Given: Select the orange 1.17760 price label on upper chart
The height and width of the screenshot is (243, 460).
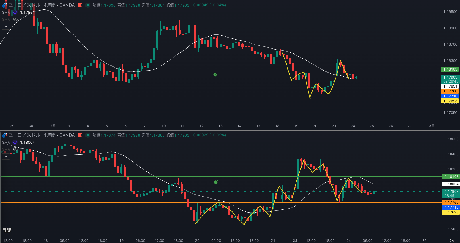Looking at the screenshot, I should pyautogui.click(x=450, y=91).
